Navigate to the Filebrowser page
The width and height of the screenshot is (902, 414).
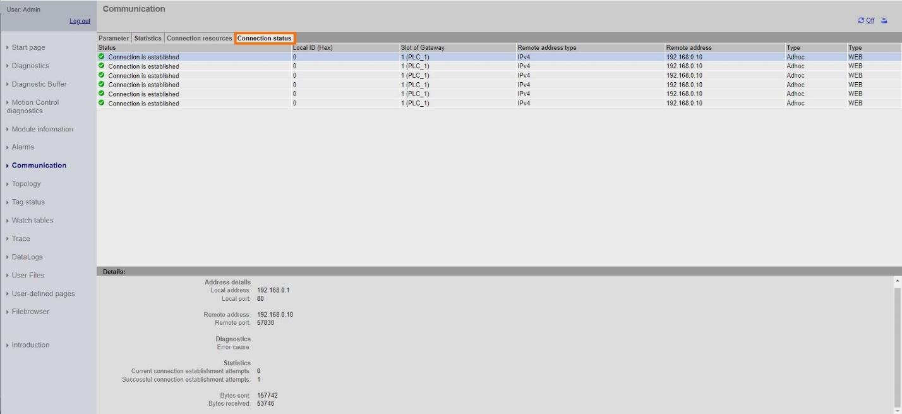click(x=30, y=311)
